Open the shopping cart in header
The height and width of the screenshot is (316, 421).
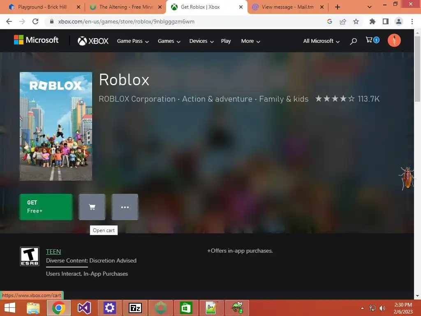pyautogui.click(x=372, y=40)
